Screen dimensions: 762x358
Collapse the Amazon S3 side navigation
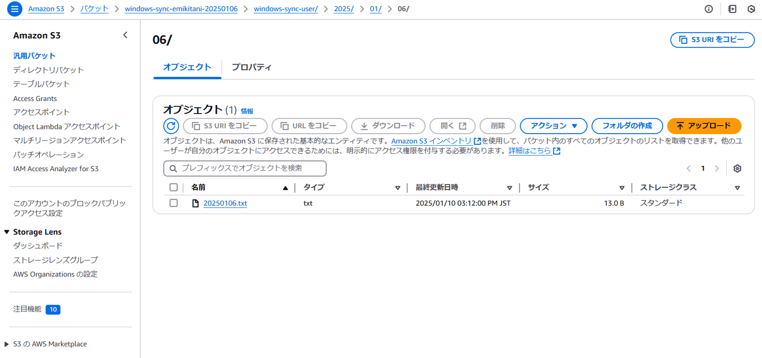[125, 35]
